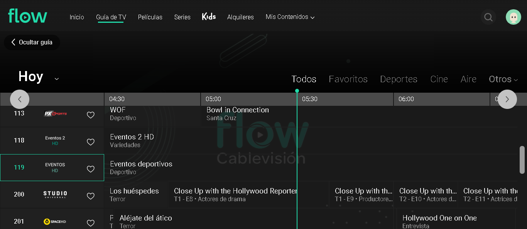Switch to the Deportes filter tab

pyautogui.click(x=399, y=79)
